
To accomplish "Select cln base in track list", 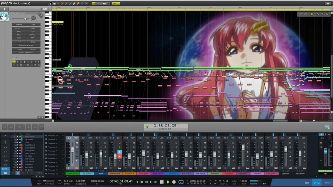I will coord(28,156).
